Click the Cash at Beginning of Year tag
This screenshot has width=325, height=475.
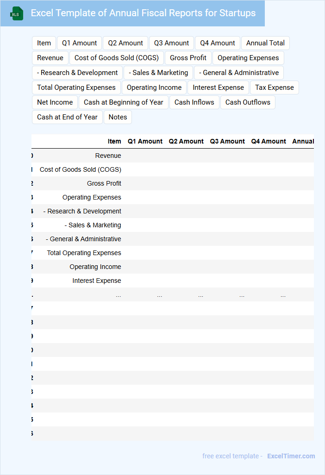pos(124,102)
